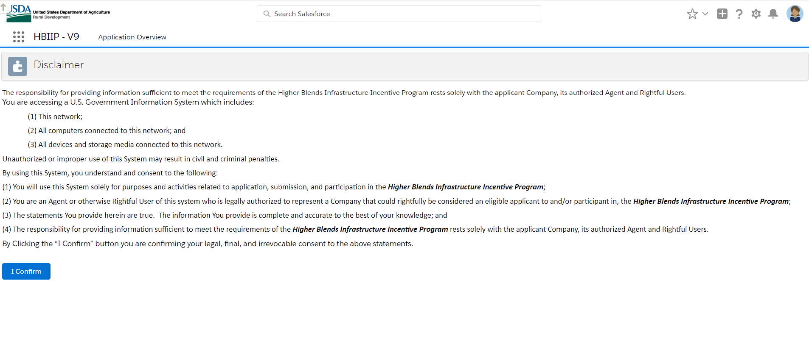Click the USDA Rural Development logo

[20, 14]
